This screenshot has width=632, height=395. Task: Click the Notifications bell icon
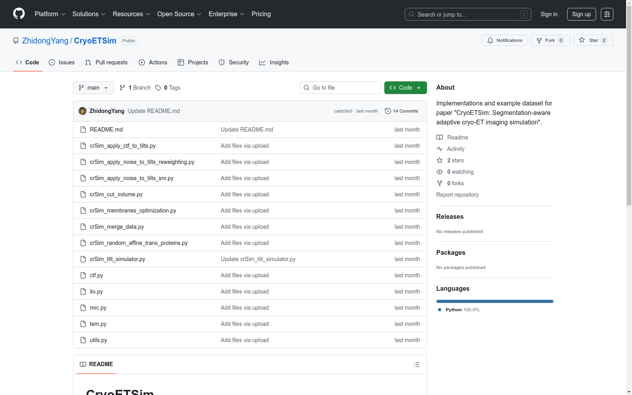490,40
